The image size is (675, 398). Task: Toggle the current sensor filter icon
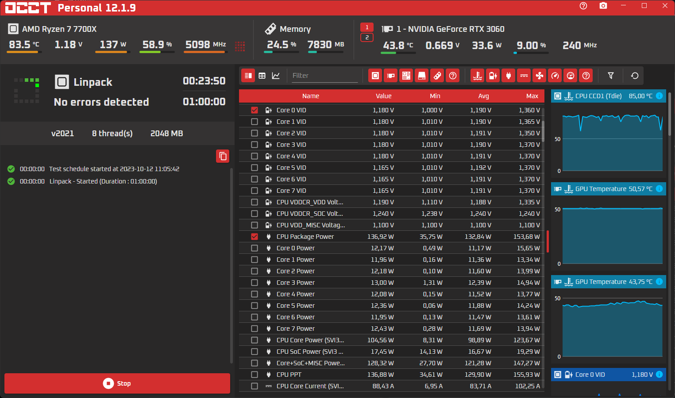tap(524, 76)
